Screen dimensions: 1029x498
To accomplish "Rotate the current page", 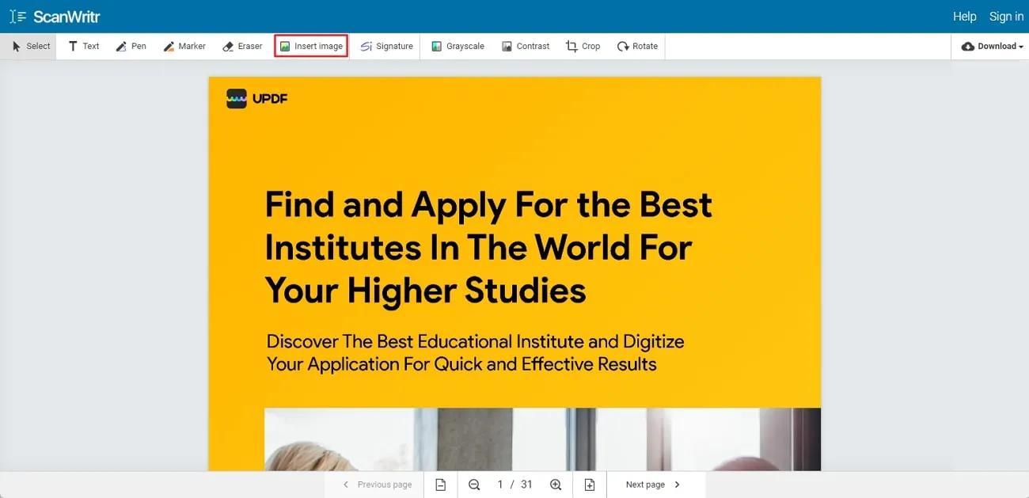I will (637, 46).
